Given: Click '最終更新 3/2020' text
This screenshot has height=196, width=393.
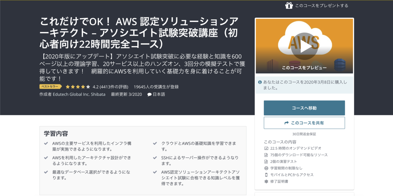Looking at the screenshot, I should [126, 94].
